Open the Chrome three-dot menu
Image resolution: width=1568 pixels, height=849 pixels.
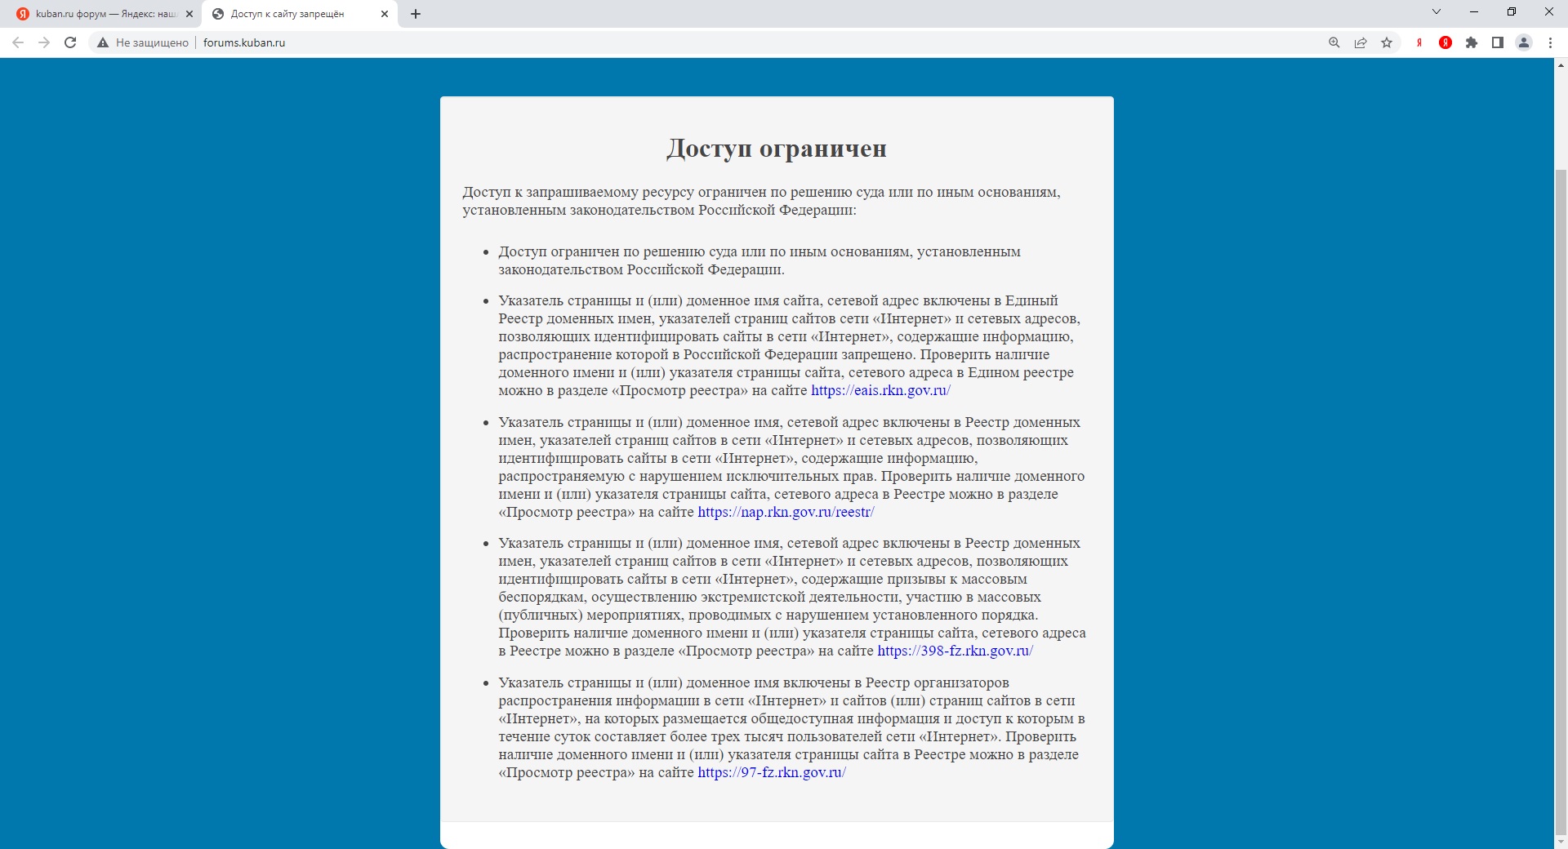(x=1550, y=42)
